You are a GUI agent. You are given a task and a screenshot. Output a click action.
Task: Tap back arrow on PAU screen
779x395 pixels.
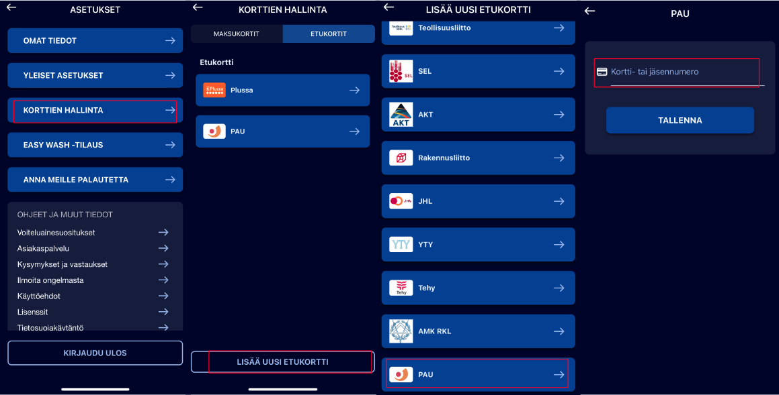tap(589, 11)
